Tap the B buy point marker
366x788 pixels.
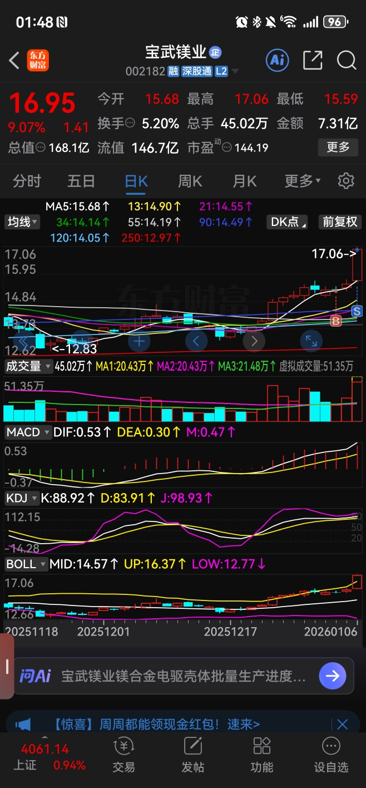click(x=336, y=321)
